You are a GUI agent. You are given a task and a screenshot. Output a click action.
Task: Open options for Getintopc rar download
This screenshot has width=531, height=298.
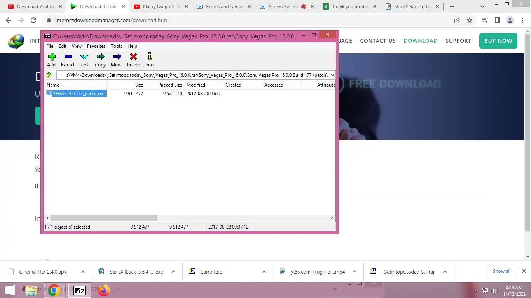click(x=445, y=272)
